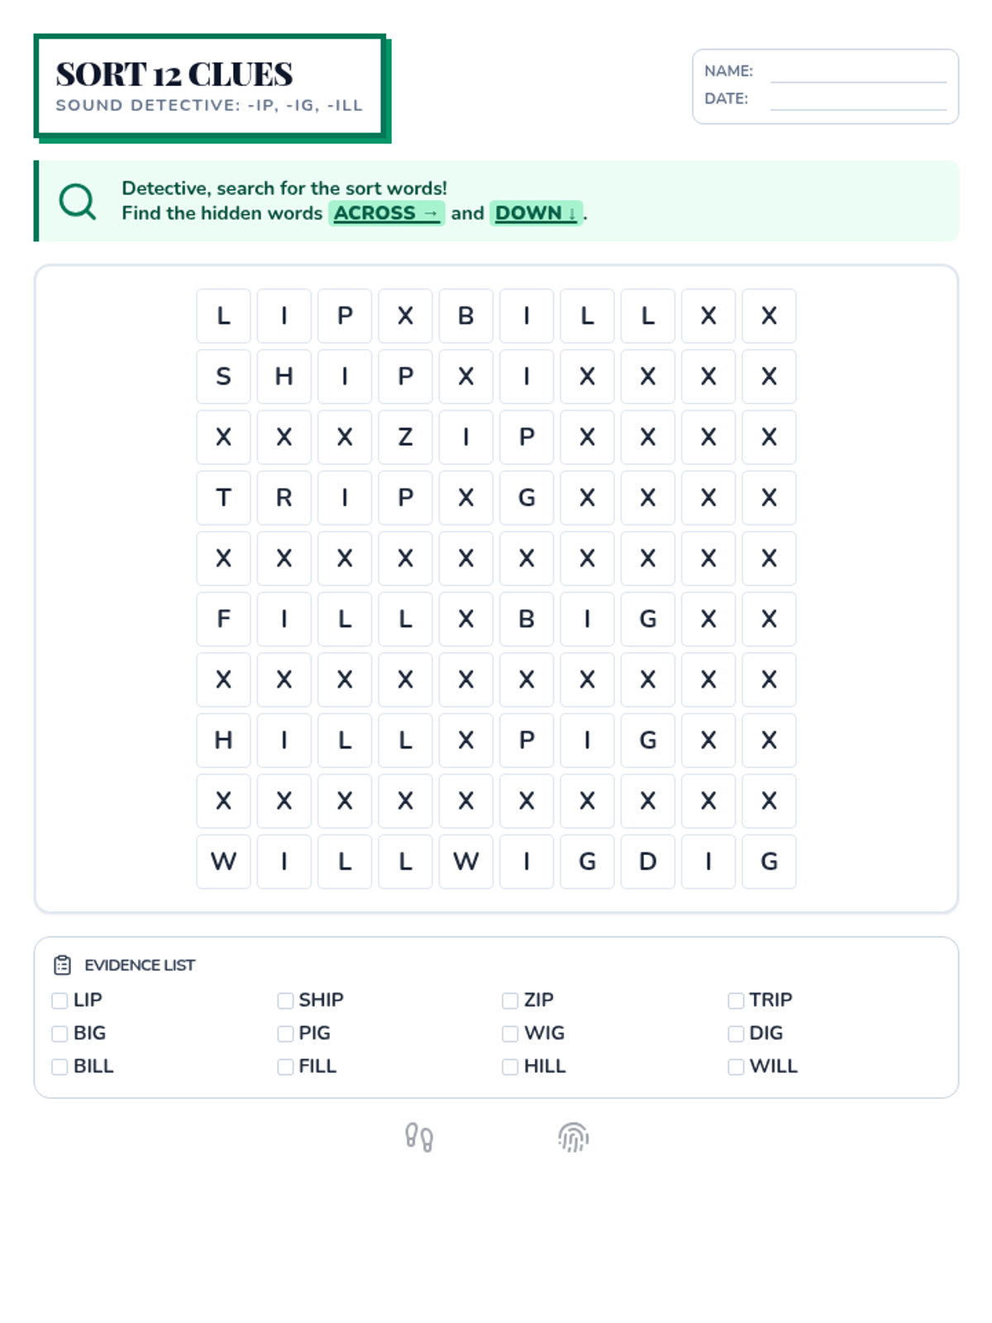Click the magnifying glass search icon
992x1323 pixels.
pos(78,201)
